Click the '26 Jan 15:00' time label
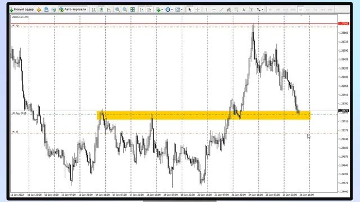Image resolution: width=360 pixels, height=202 pixels. (x=307, y=195)
